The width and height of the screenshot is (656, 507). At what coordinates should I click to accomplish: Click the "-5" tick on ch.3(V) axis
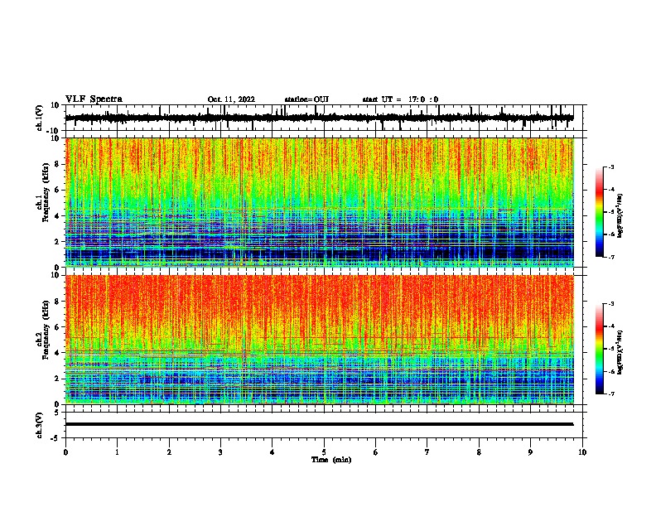55,438
